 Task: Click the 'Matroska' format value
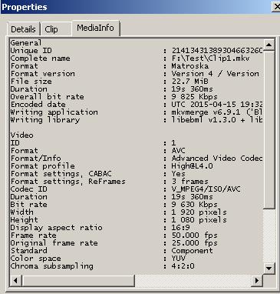(x=190, y=66)
